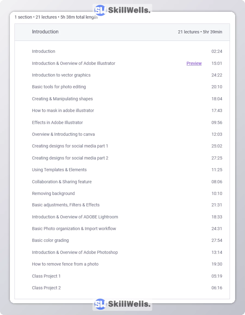
Task: Open Class Project 1 lecture
Action: tap(46, 276)
